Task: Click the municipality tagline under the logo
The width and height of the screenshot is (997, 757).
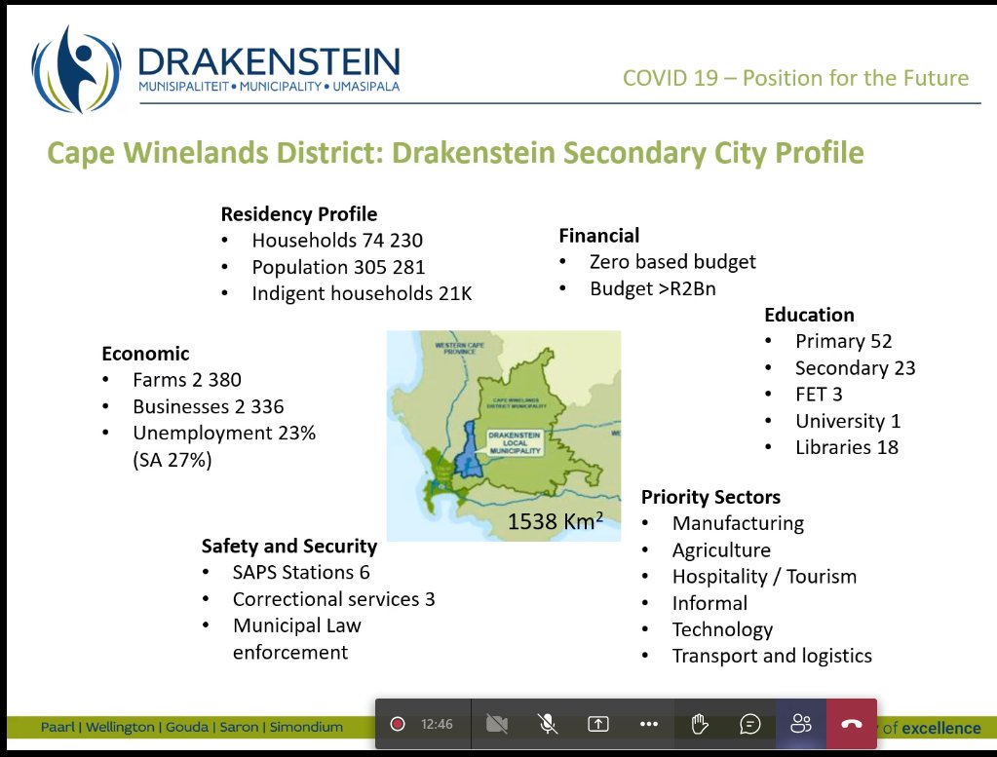Action: click(x=269, y=87)
